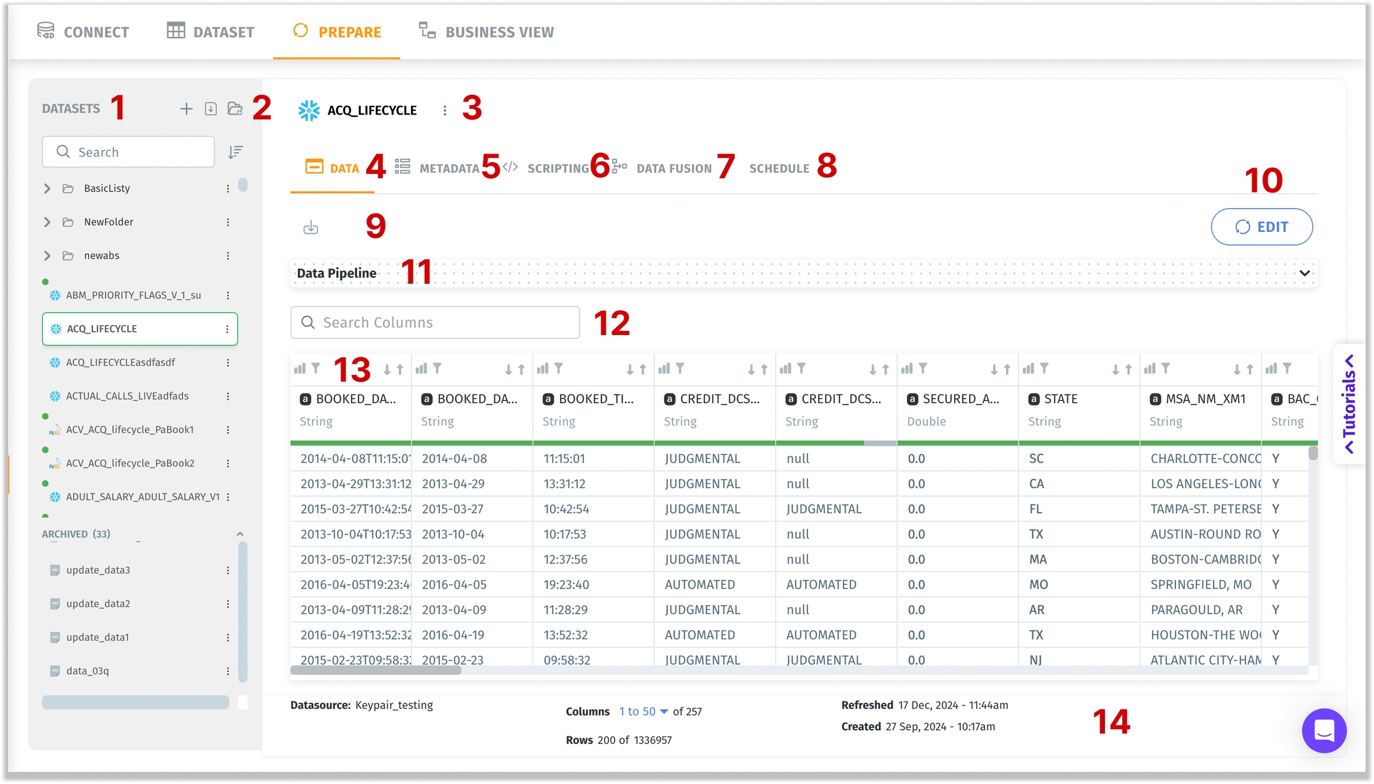1374x784 pixels.
Task: Open the chat support bubble
Action: point(1324,730)
